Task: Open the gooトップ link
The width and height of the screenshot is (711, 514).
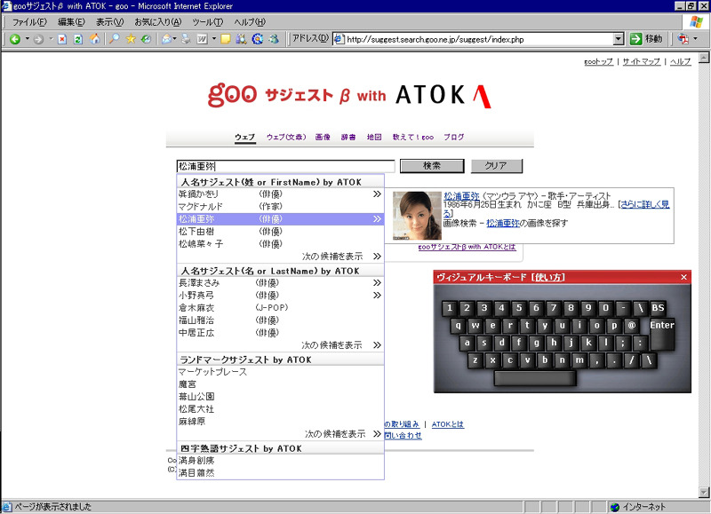Action: click(598, 61)
